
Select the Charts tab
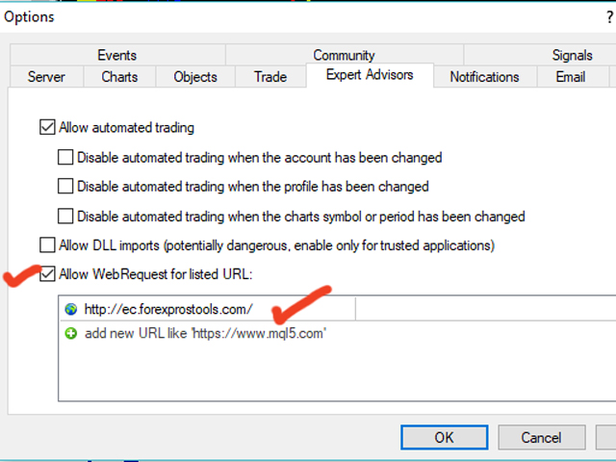pos(119,77)
